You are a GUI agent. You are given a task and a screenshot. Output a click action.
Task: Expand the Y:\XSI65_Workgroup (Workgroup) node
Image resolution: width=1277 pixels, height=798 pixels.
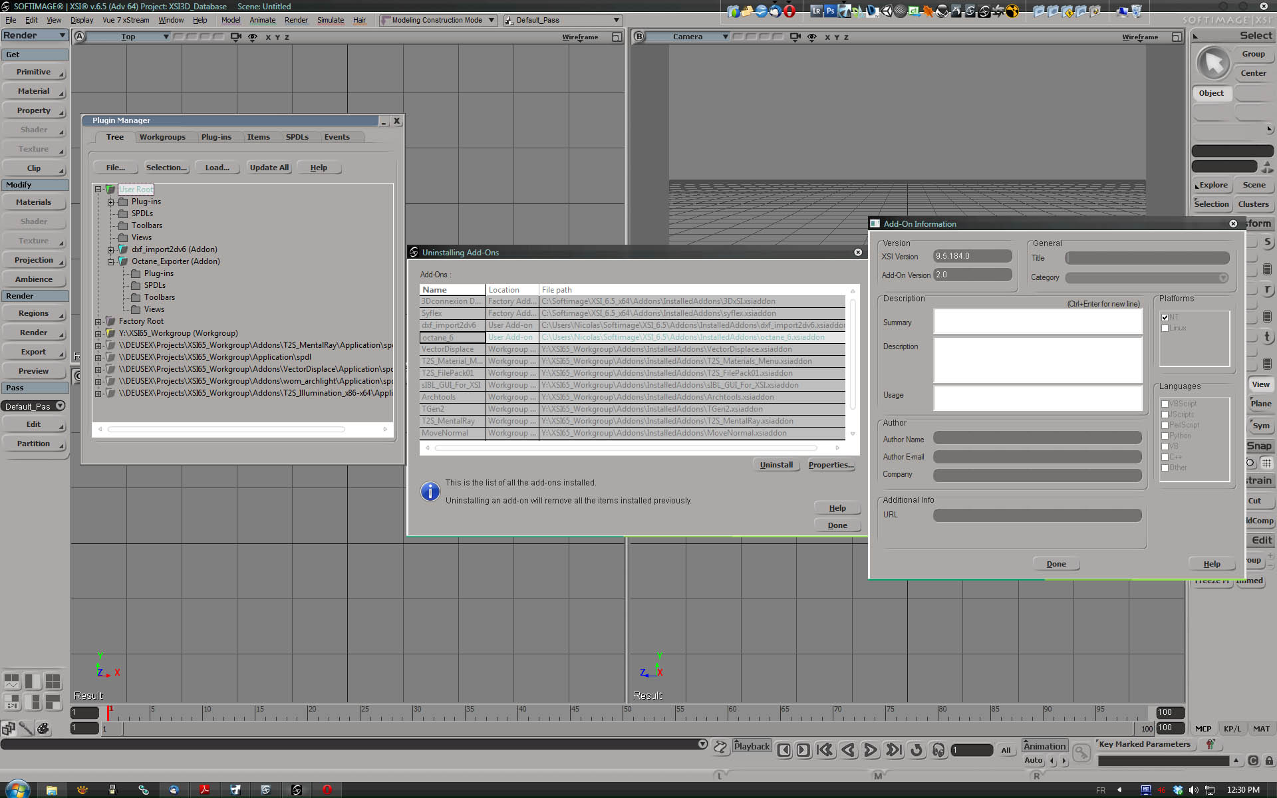[98, 333]
